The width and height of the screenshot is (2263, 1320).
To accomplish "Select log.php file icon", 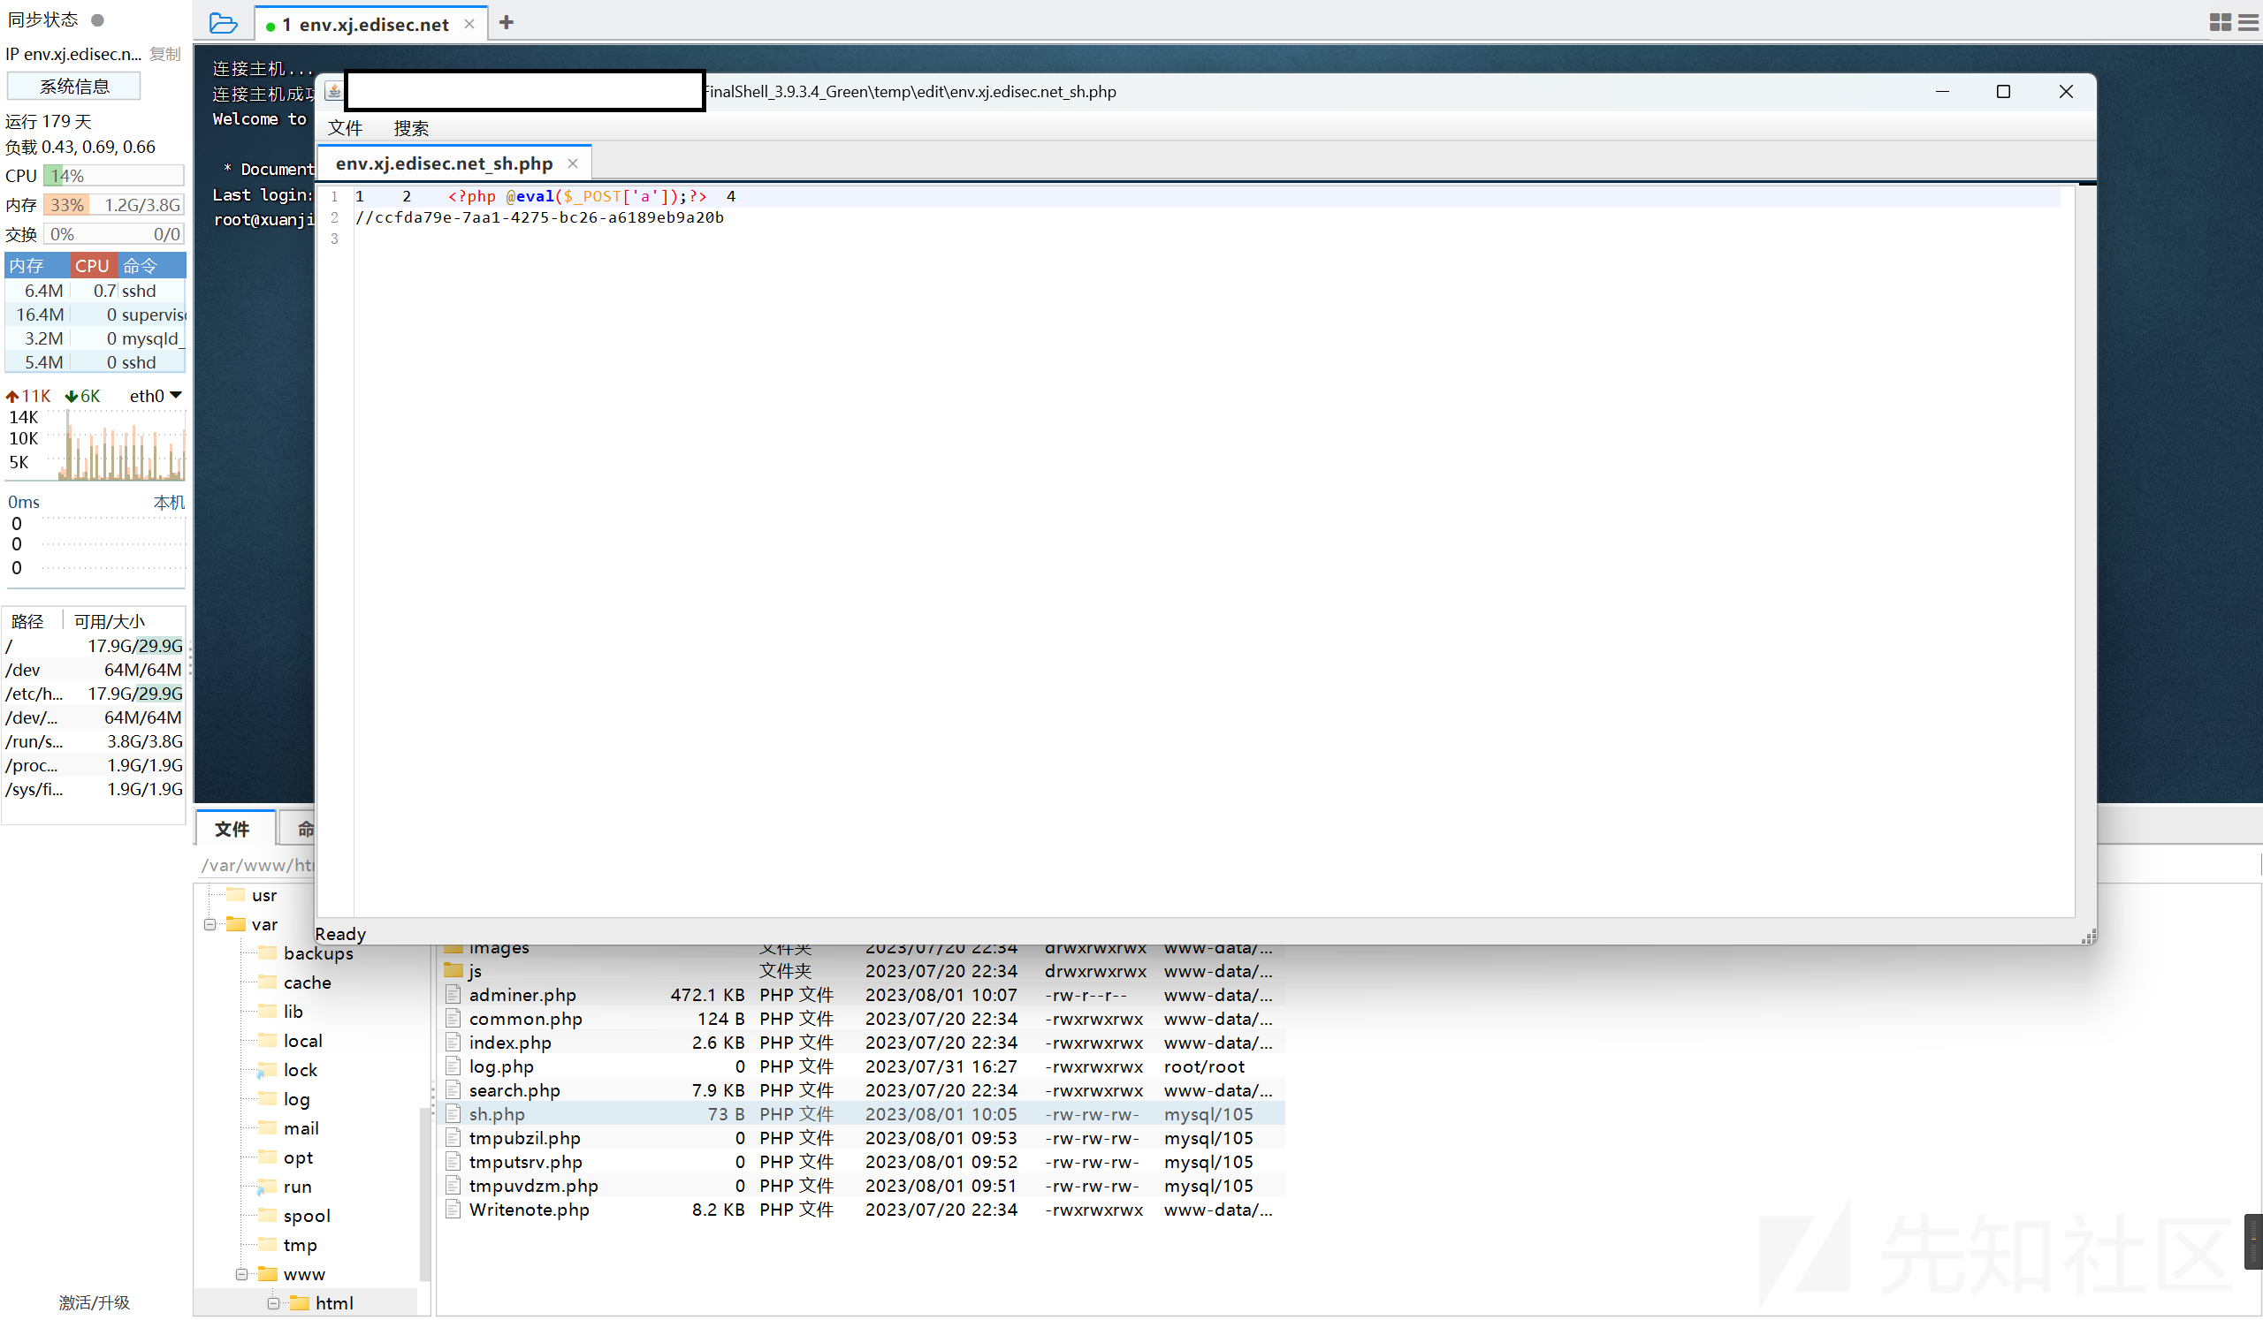I will [453, 1066].
